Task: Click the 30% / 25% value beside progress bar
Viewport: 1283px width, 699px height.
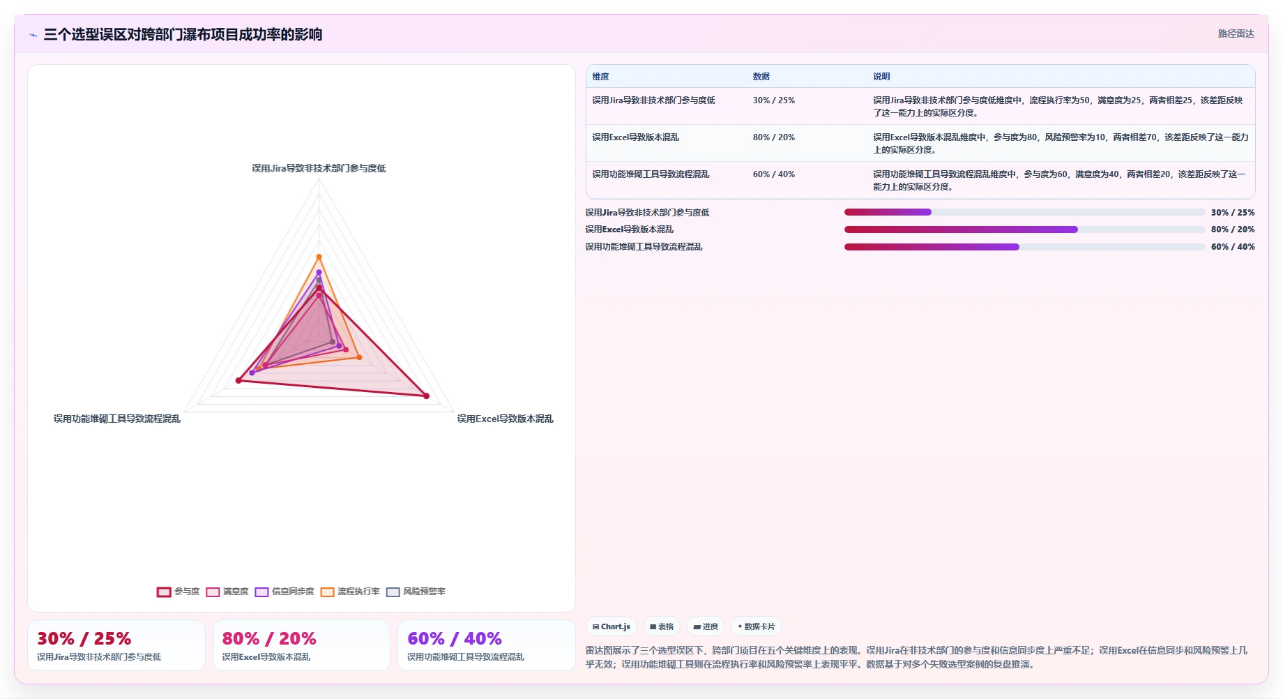Action: (1232, 213)
